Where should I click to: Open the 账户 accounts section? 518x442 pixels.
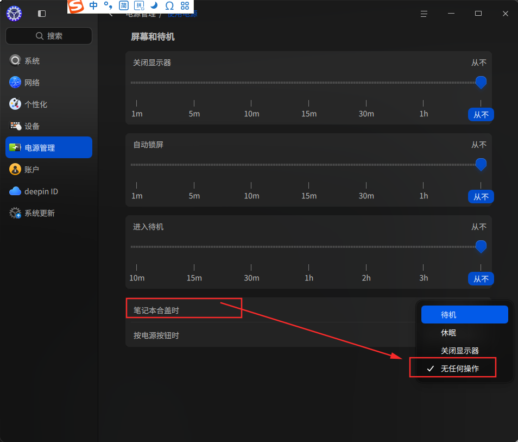click(x=49, y=170)
